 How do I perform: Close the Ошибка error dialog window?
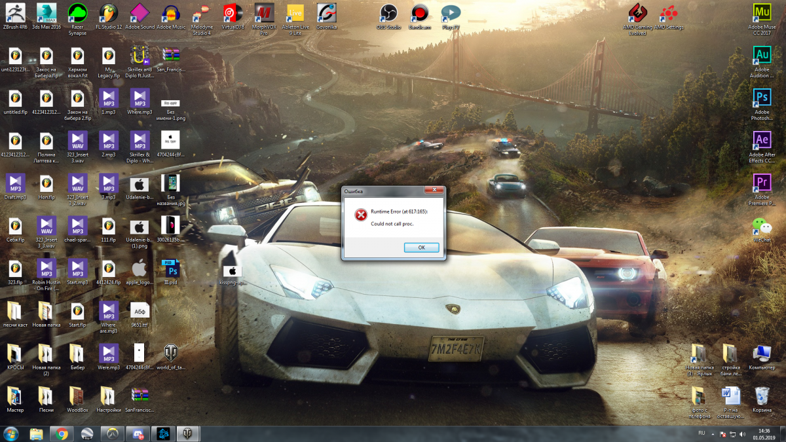click(x=433, y=191)
